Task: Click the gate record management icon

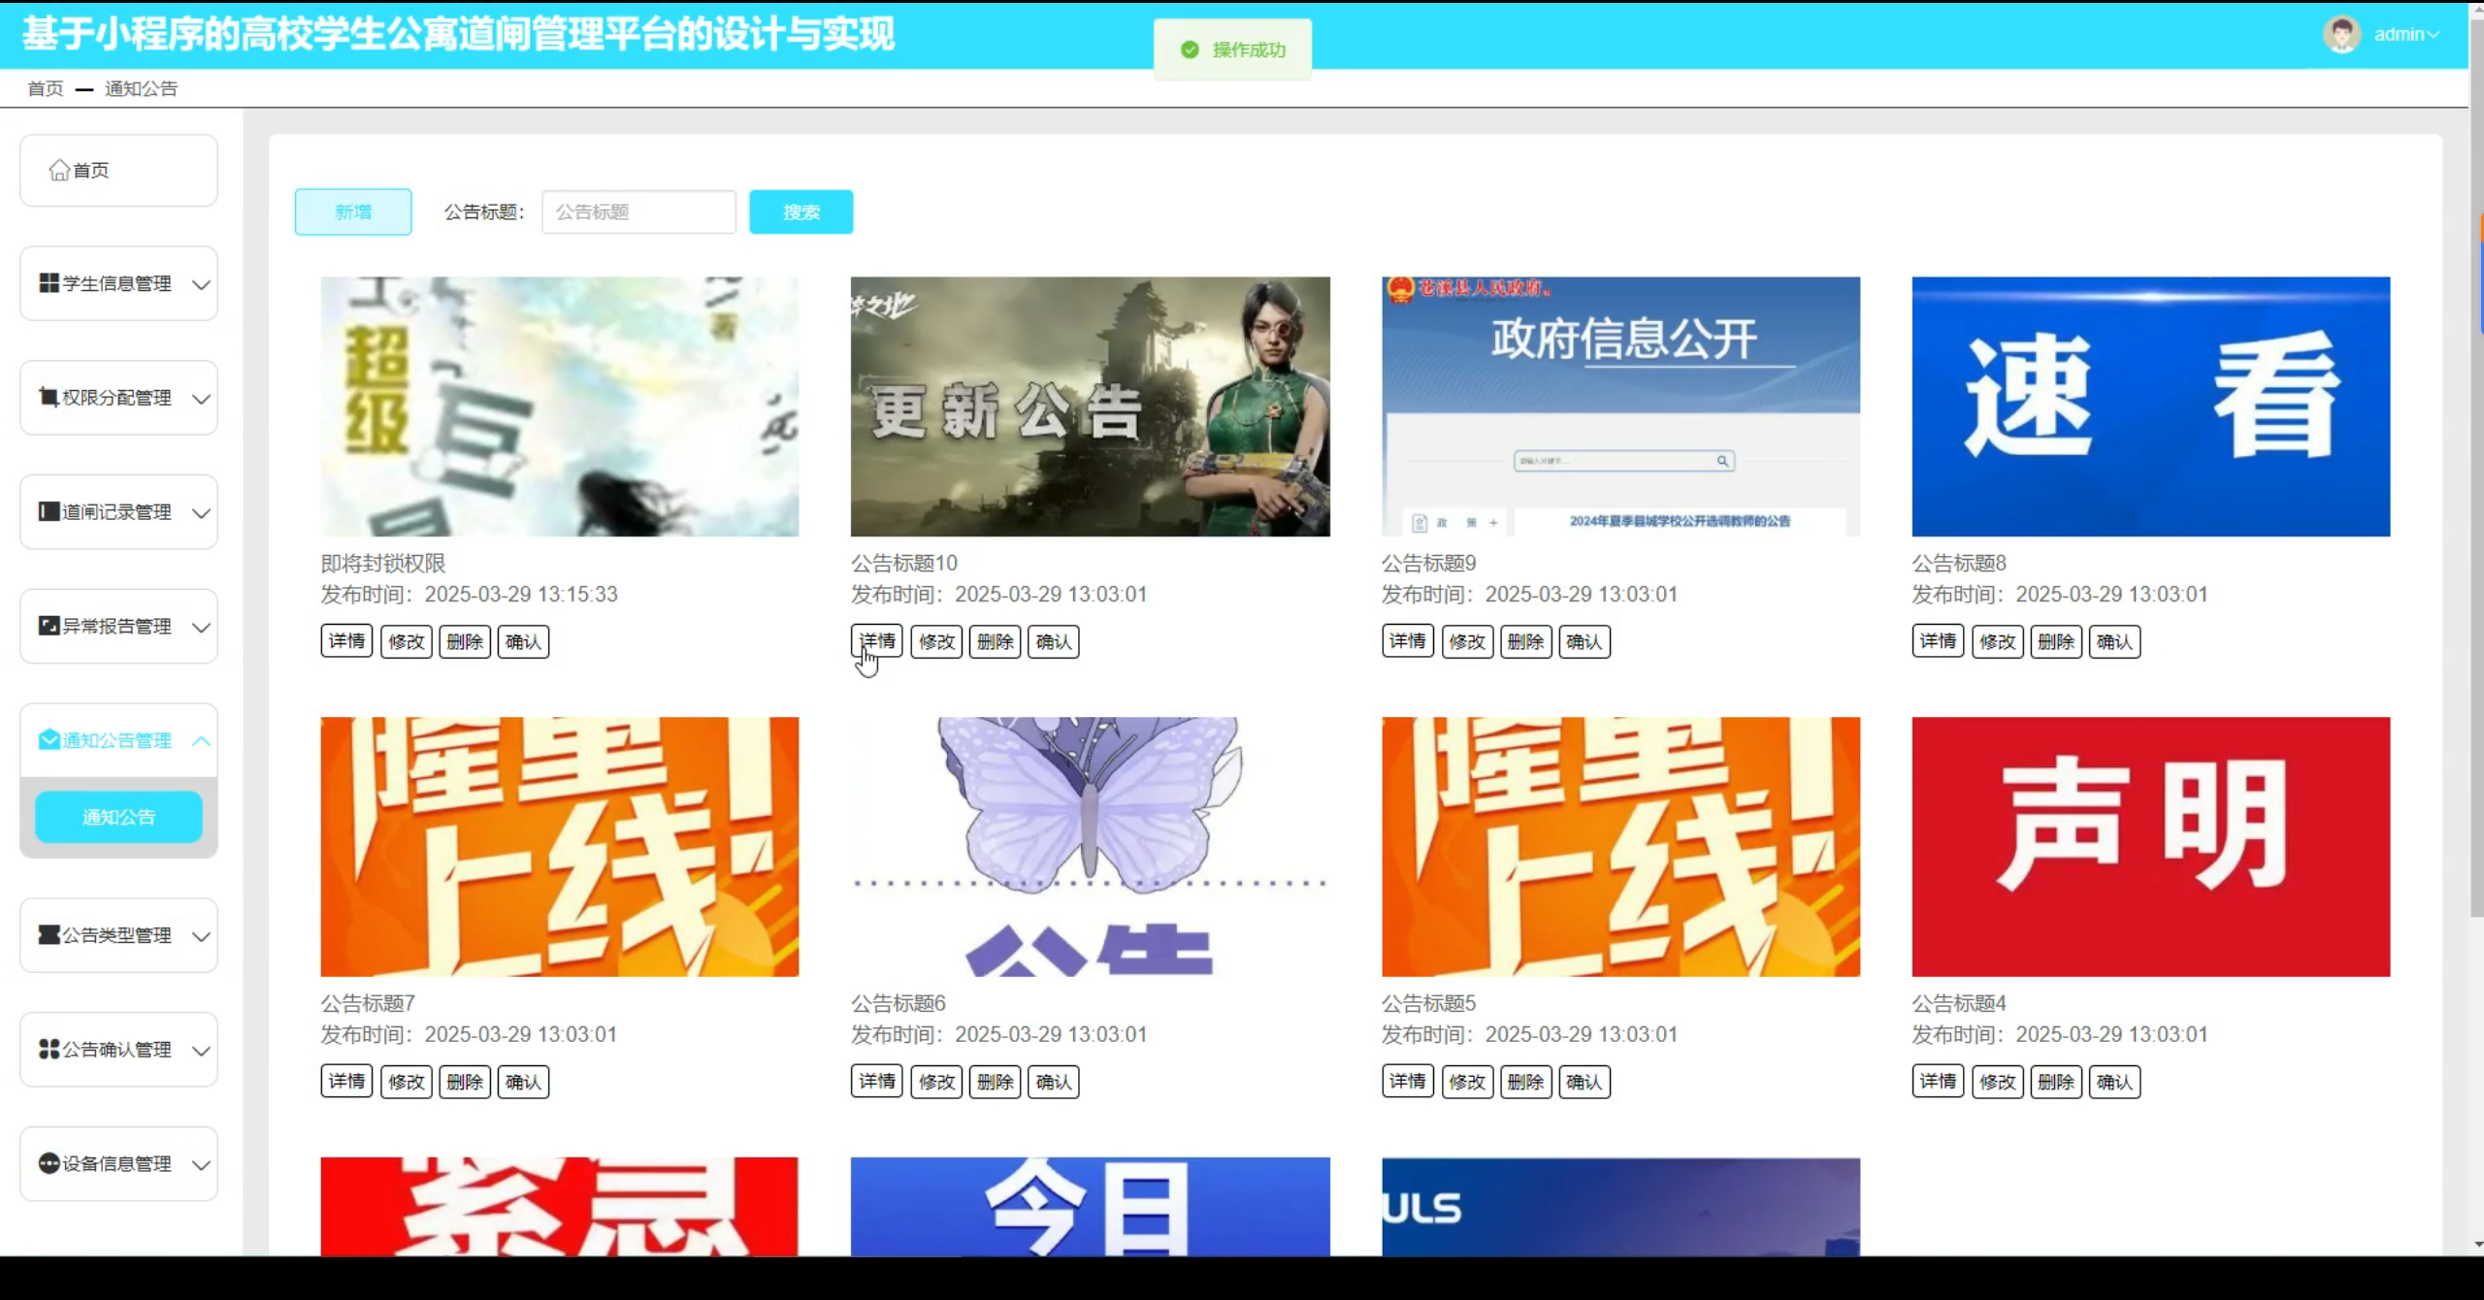Action: click(49, 511)
